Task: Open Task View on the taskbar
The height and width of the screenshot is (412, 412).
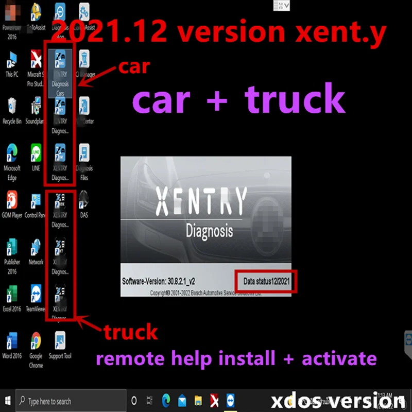Action: (x=149, y=401)
